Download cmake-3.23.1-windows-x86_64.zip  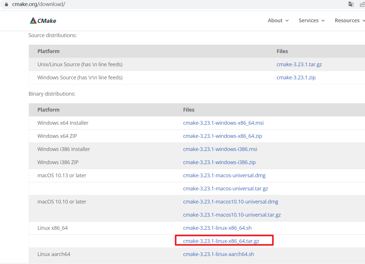click(223, 136)
